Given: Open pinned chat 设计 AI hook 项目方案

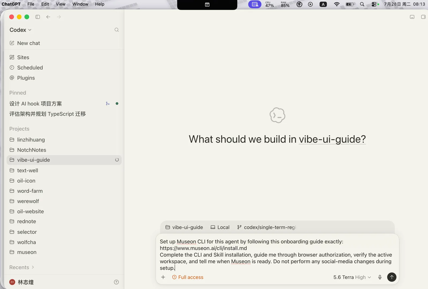Looking at the screenshot, I should pyautogui.click(x=36, y=104).
